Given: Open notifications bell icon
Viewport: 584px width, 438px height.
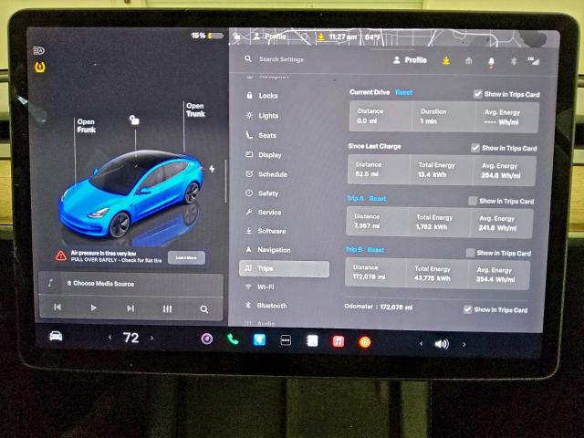Looking at the screenshot, I should [491, 62].
